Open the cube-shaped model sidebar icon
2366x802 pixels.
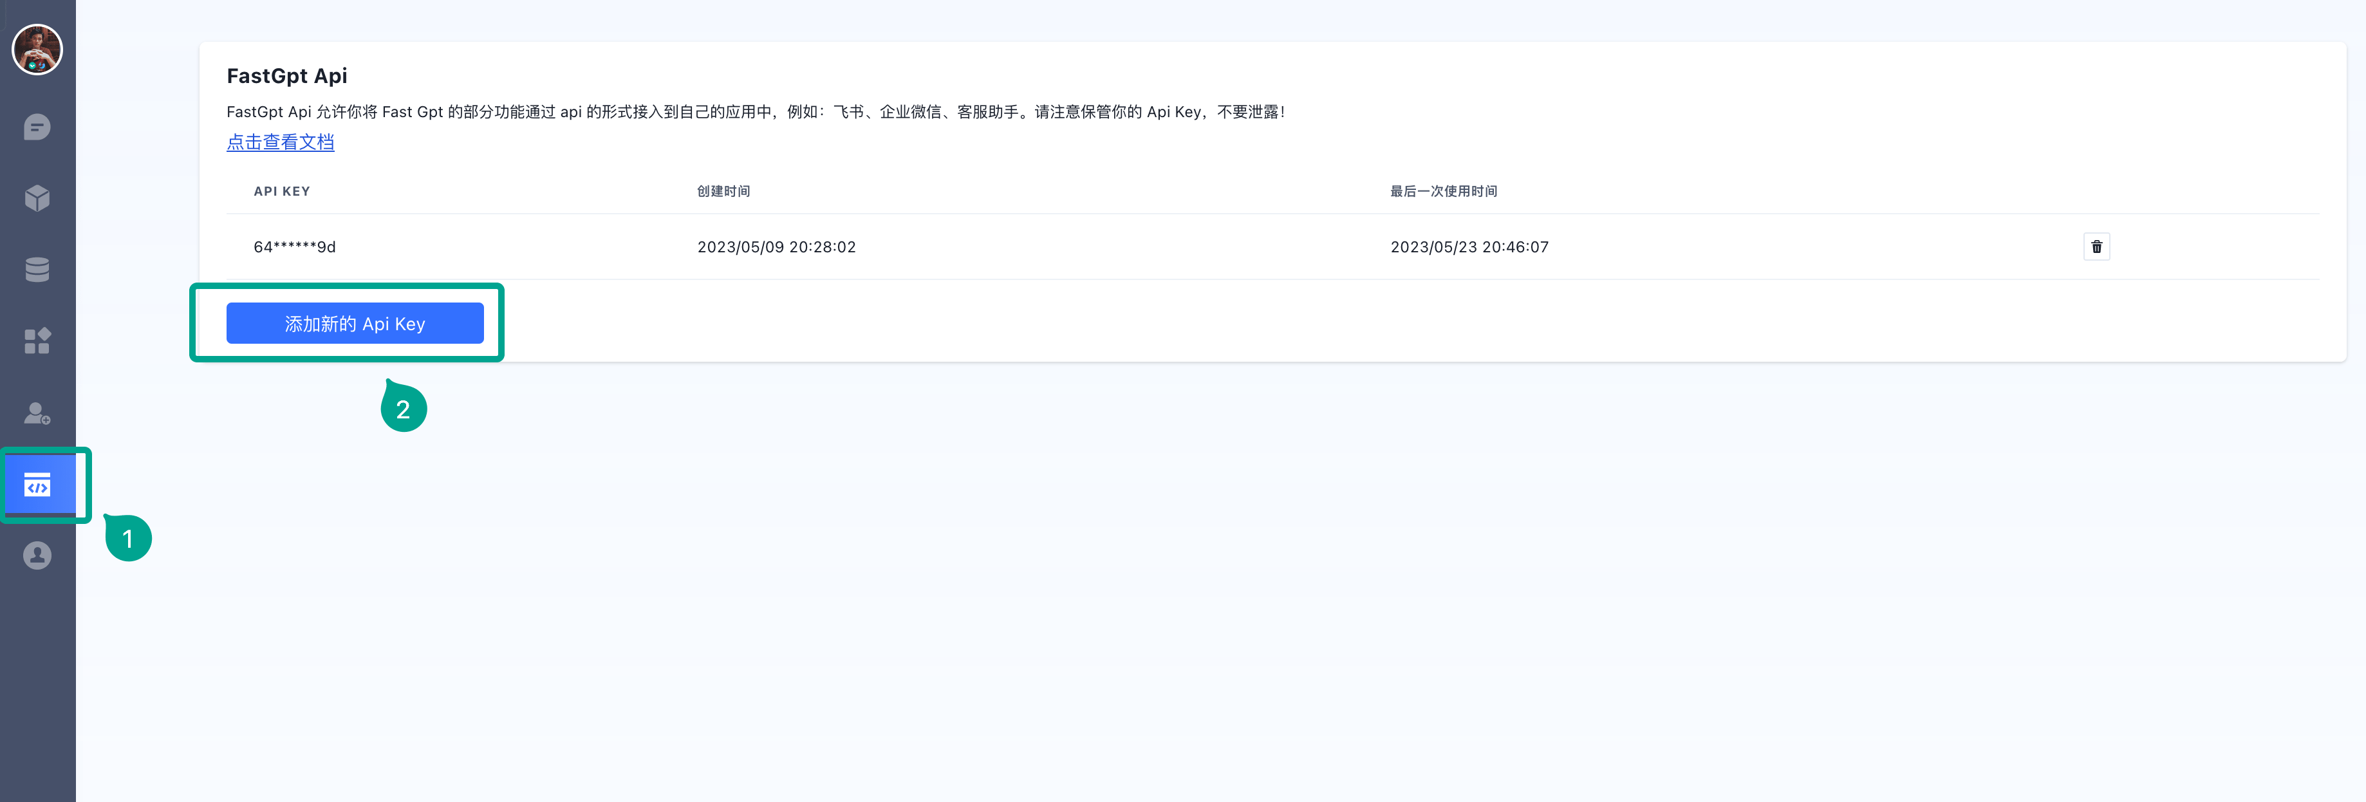(x=37, y=198)
